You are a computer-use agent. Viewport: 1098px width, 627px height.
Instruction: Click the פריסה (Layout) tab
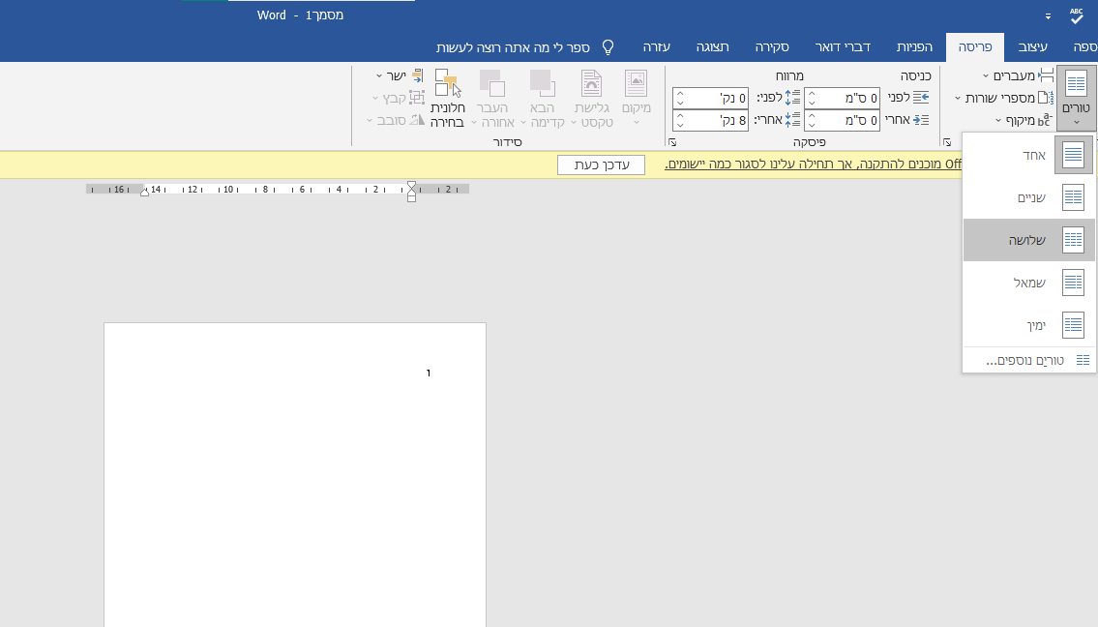(975, 47)
